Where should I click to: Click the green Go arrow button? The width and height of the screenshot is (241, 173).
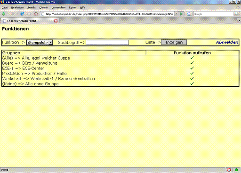pyautogui.click(x=182, y=14)
